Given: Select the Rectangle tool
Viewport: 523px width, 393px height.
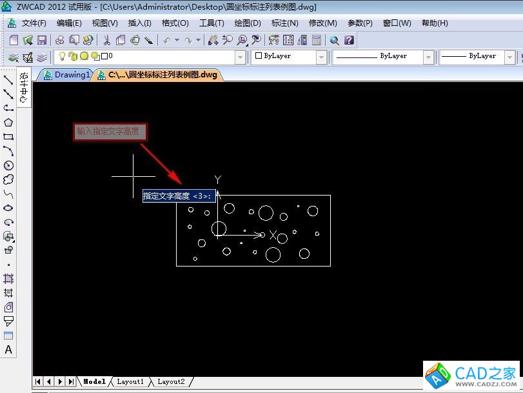Looking at the screenshot, I should point(8,137).
